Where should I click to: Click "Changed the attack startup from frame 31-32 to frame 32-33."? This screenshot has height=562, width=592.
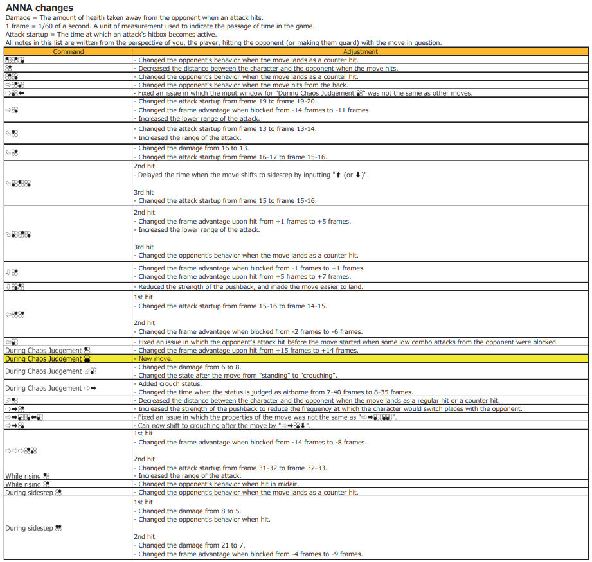tap(230, 468)
